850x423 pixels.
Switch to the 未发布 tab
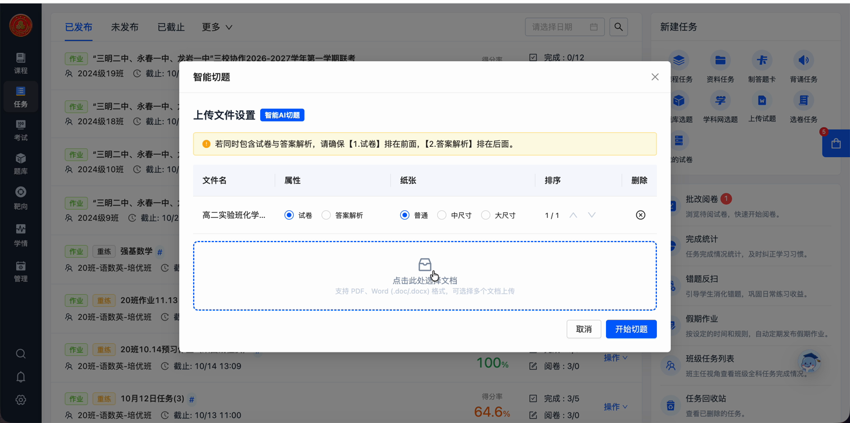point(125,27)
